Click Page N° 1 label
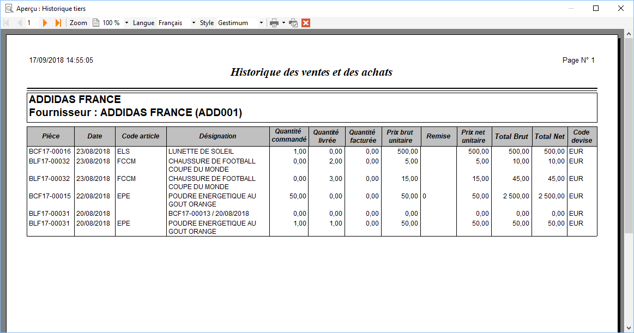The height and width of the screenshot is (333, 634). point(578,60)
